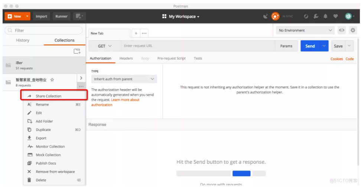Click the interceptor satellite icon
This screenshot has width=361, height=191.
click(x=266, y=16)
